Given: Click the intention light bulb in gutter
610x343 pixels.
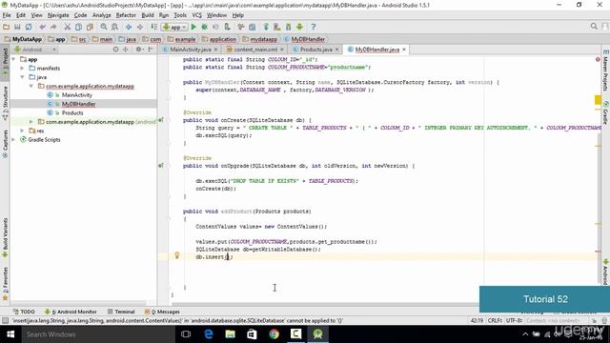Looking at the screenshot, I should click(177, 255).
